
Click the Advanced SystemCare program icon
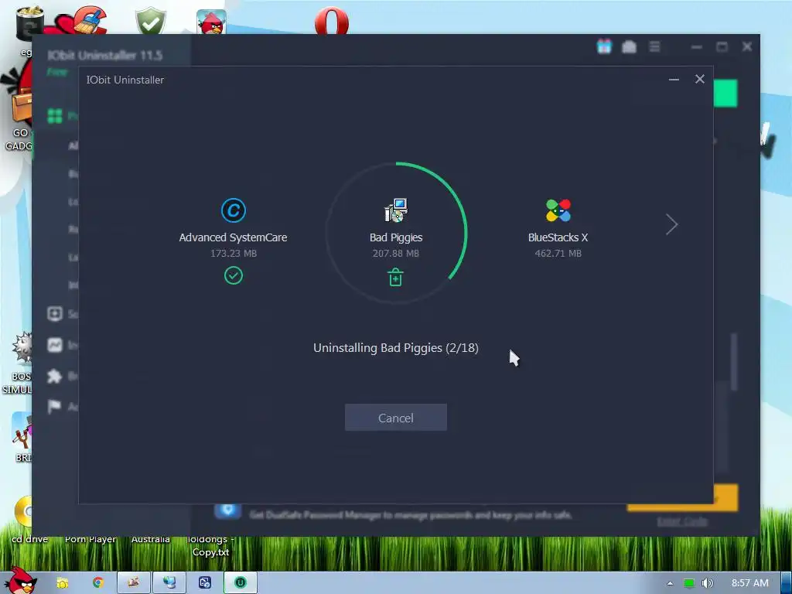coord(234,210)
